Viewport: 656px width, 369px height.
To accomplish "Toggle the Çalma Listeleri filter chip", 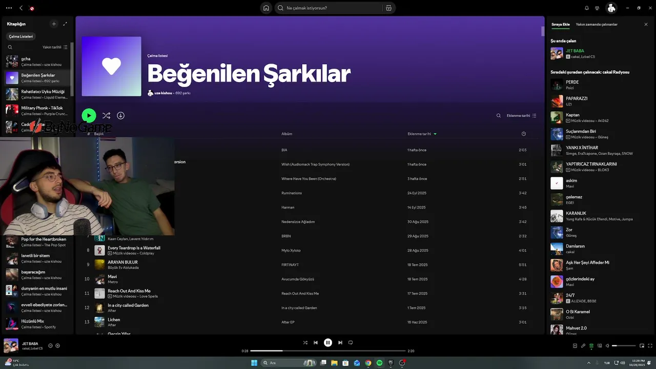I will [x=21, y=36].
